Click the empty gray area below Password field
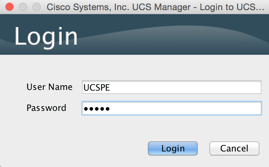 point(171,127)
